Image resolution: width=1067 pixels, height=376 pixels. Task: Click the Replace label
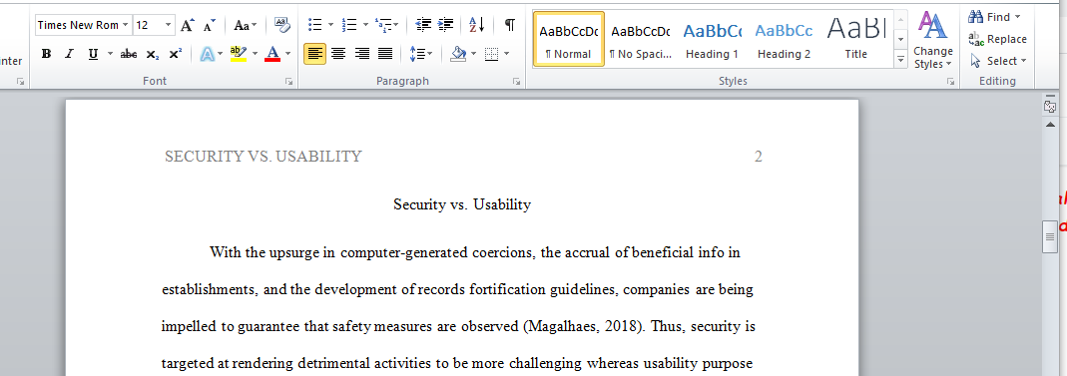click(1006, 40)
